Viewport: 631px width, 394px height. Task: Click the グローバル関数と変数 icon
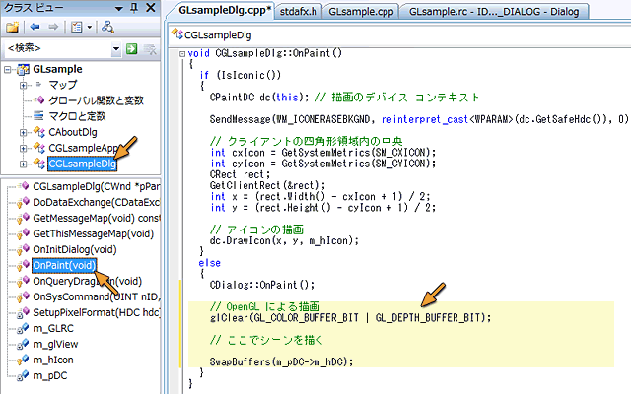(x=39, y=100)
